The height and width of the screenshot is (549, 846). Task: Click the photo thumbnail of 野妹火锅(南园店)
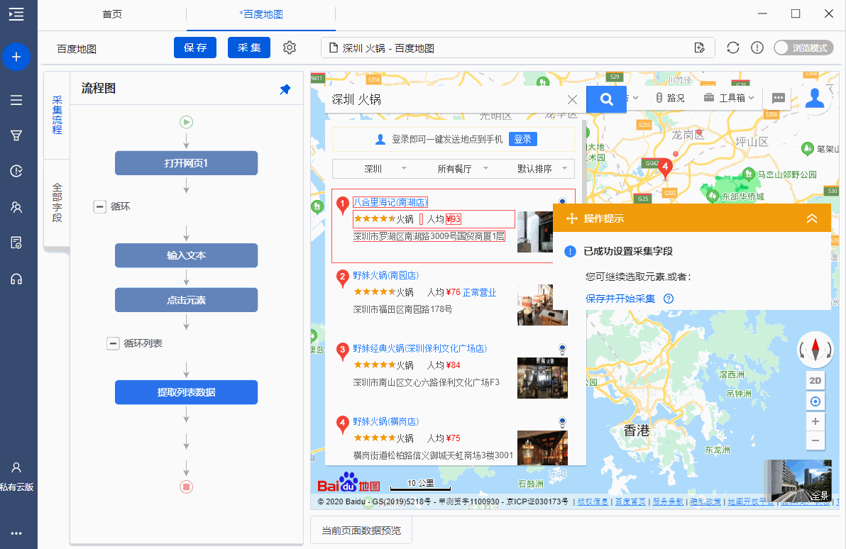point(542,305)
